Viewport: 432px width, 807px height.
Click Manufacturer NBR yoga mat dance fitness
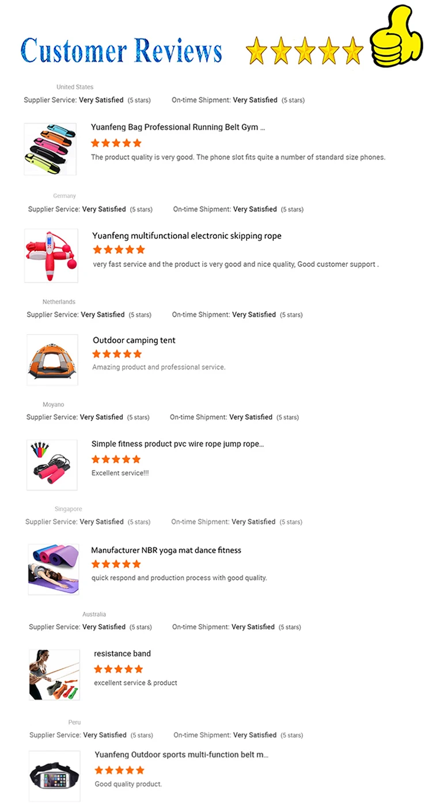coord(166,550)
